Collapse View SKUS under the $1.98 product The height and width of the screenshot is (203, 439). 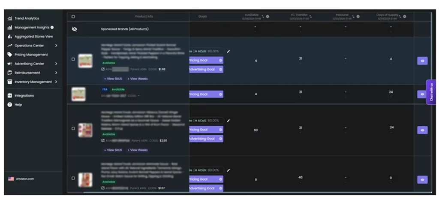pos(113,79)
